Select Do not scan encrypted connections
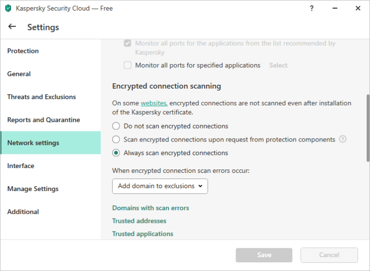This screenshot has width=370, height=271. 116,126
